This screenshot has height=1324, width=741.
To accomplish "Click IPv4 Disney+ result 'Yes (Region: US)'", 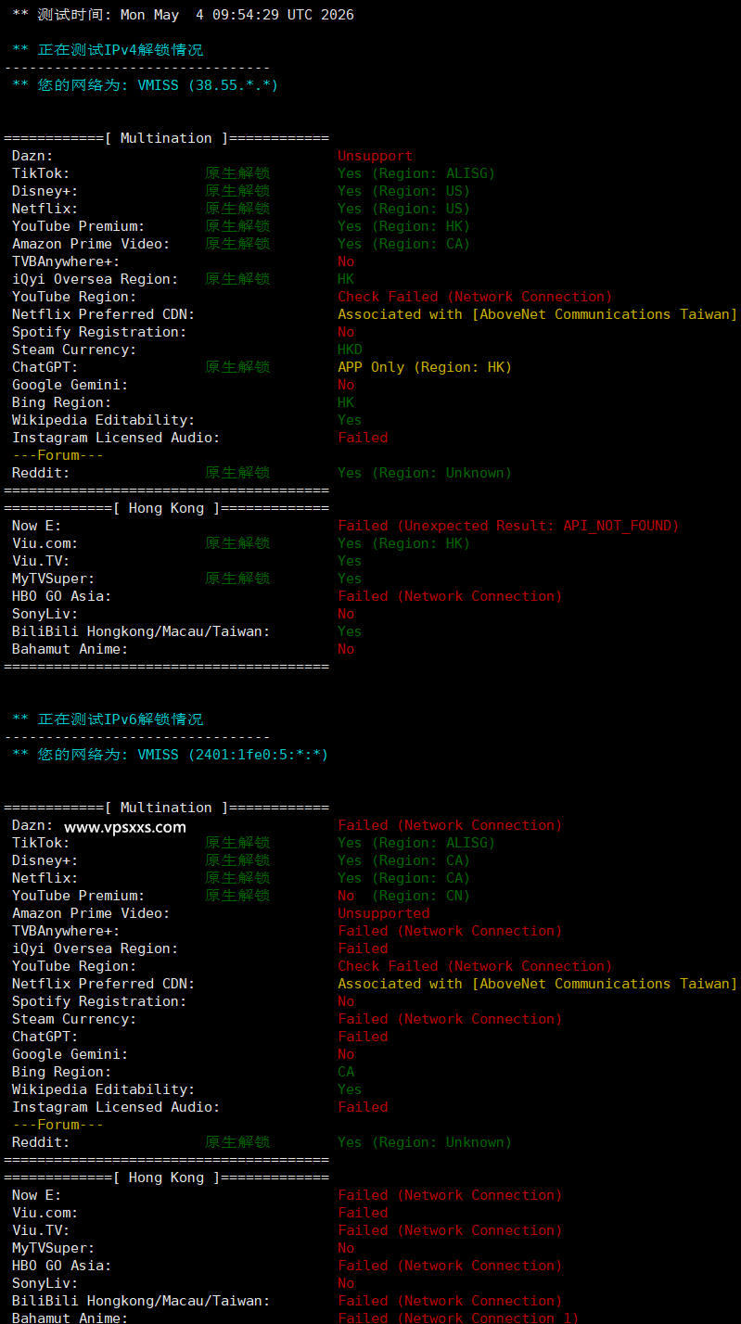I will click(x=403, y=191).
